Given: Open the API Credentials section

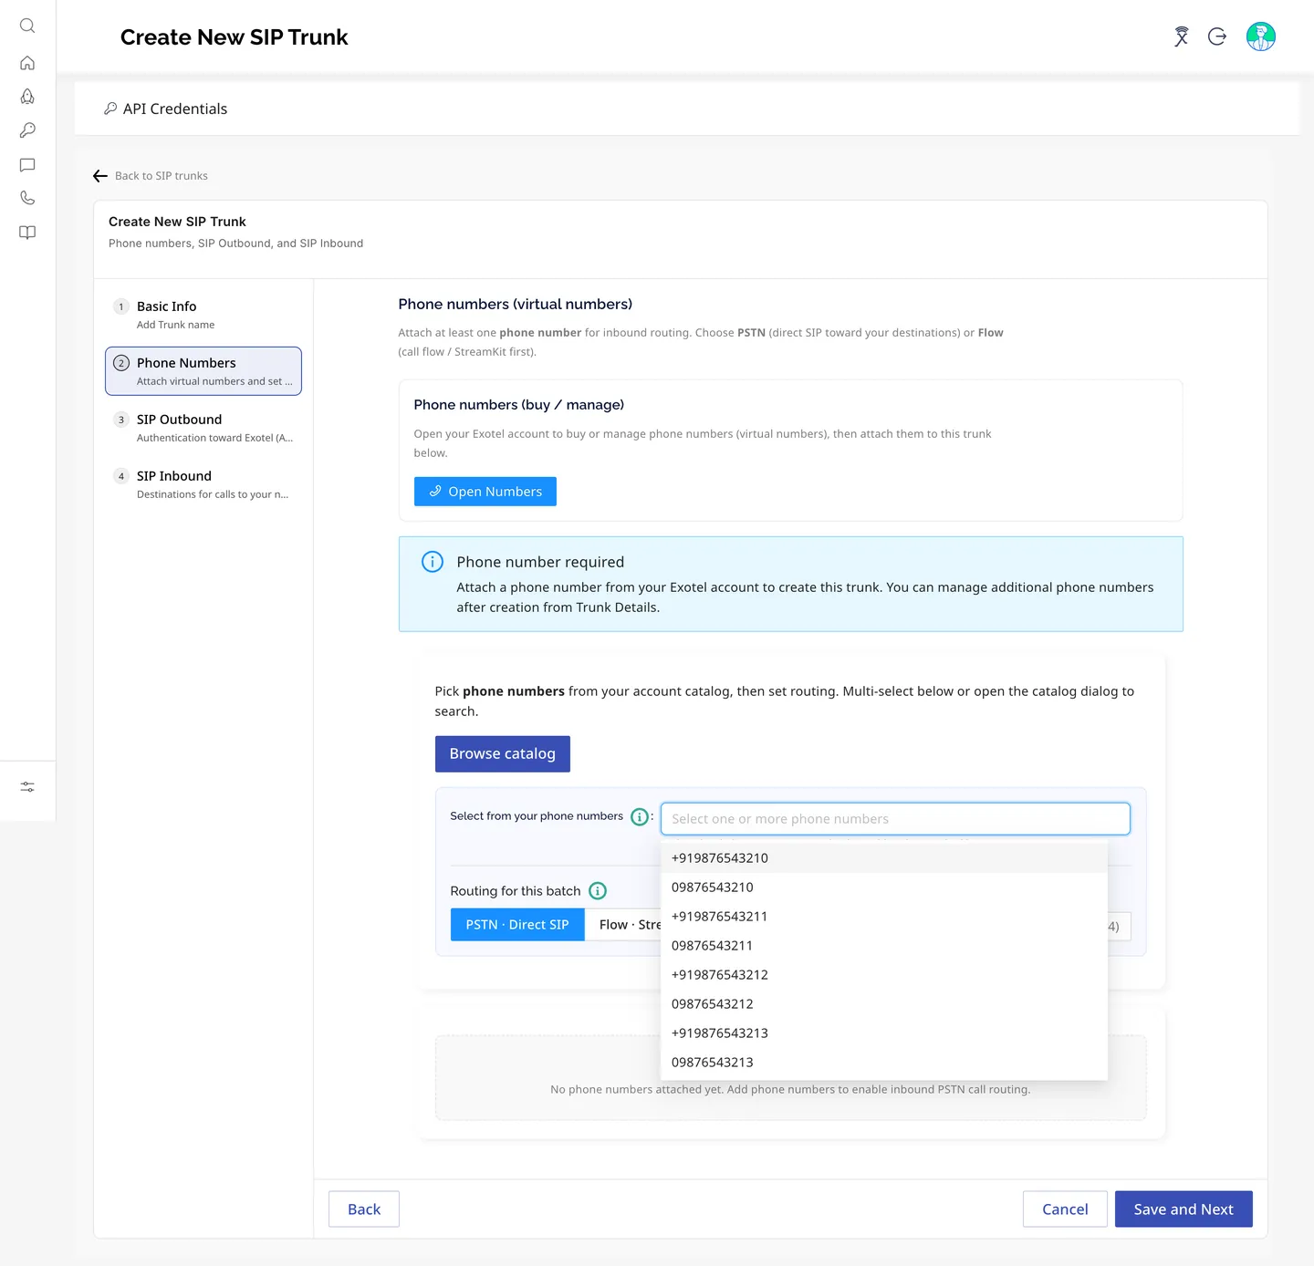Looking at the screenshot, I should (x=166, y=109).
